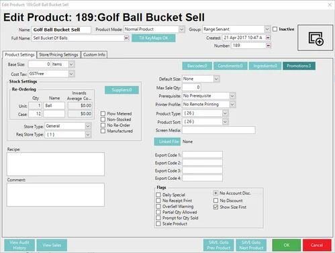
Task: Expand the Req Store Type dropdown
Action: click(x=88, y=135)
